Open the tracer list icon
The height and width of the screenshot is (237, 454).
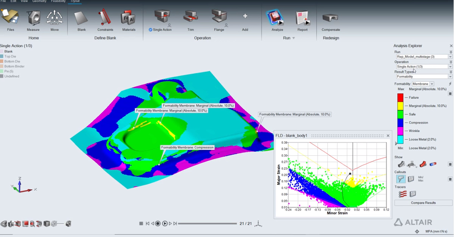pos(413,194)
